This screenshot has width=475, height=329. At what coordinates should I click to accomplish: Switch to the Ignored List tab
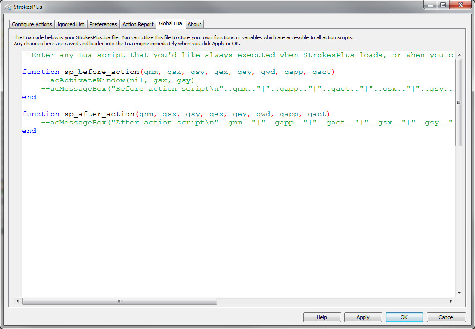click(71, 24)
